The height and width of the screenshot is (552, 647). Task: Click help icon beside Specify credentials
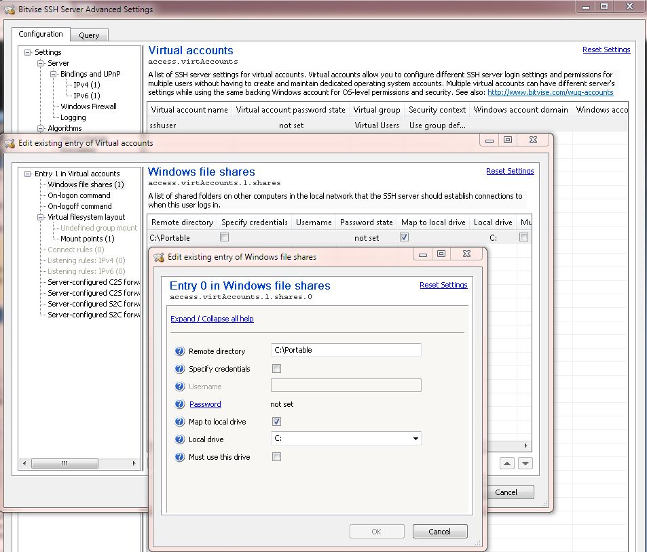coord(179,368)
